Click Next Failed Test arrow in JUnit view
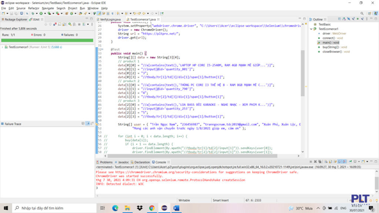379x213 pixels. pyautogui.click(x=46, y=24)
